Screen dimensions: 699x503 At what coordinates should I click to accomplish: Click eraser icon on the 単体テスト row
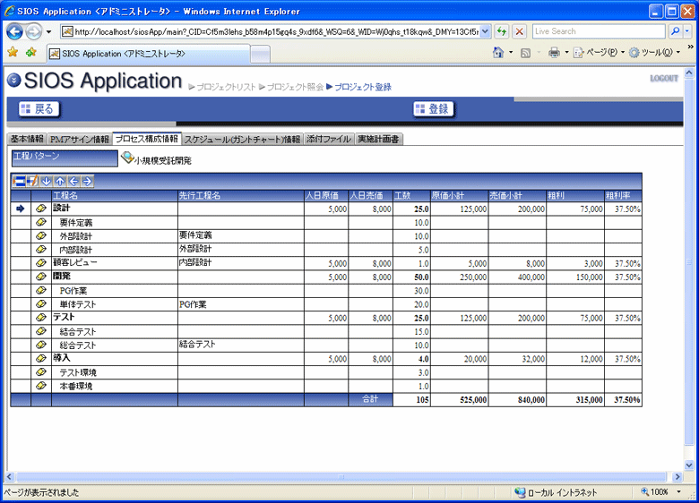(41, 304)
